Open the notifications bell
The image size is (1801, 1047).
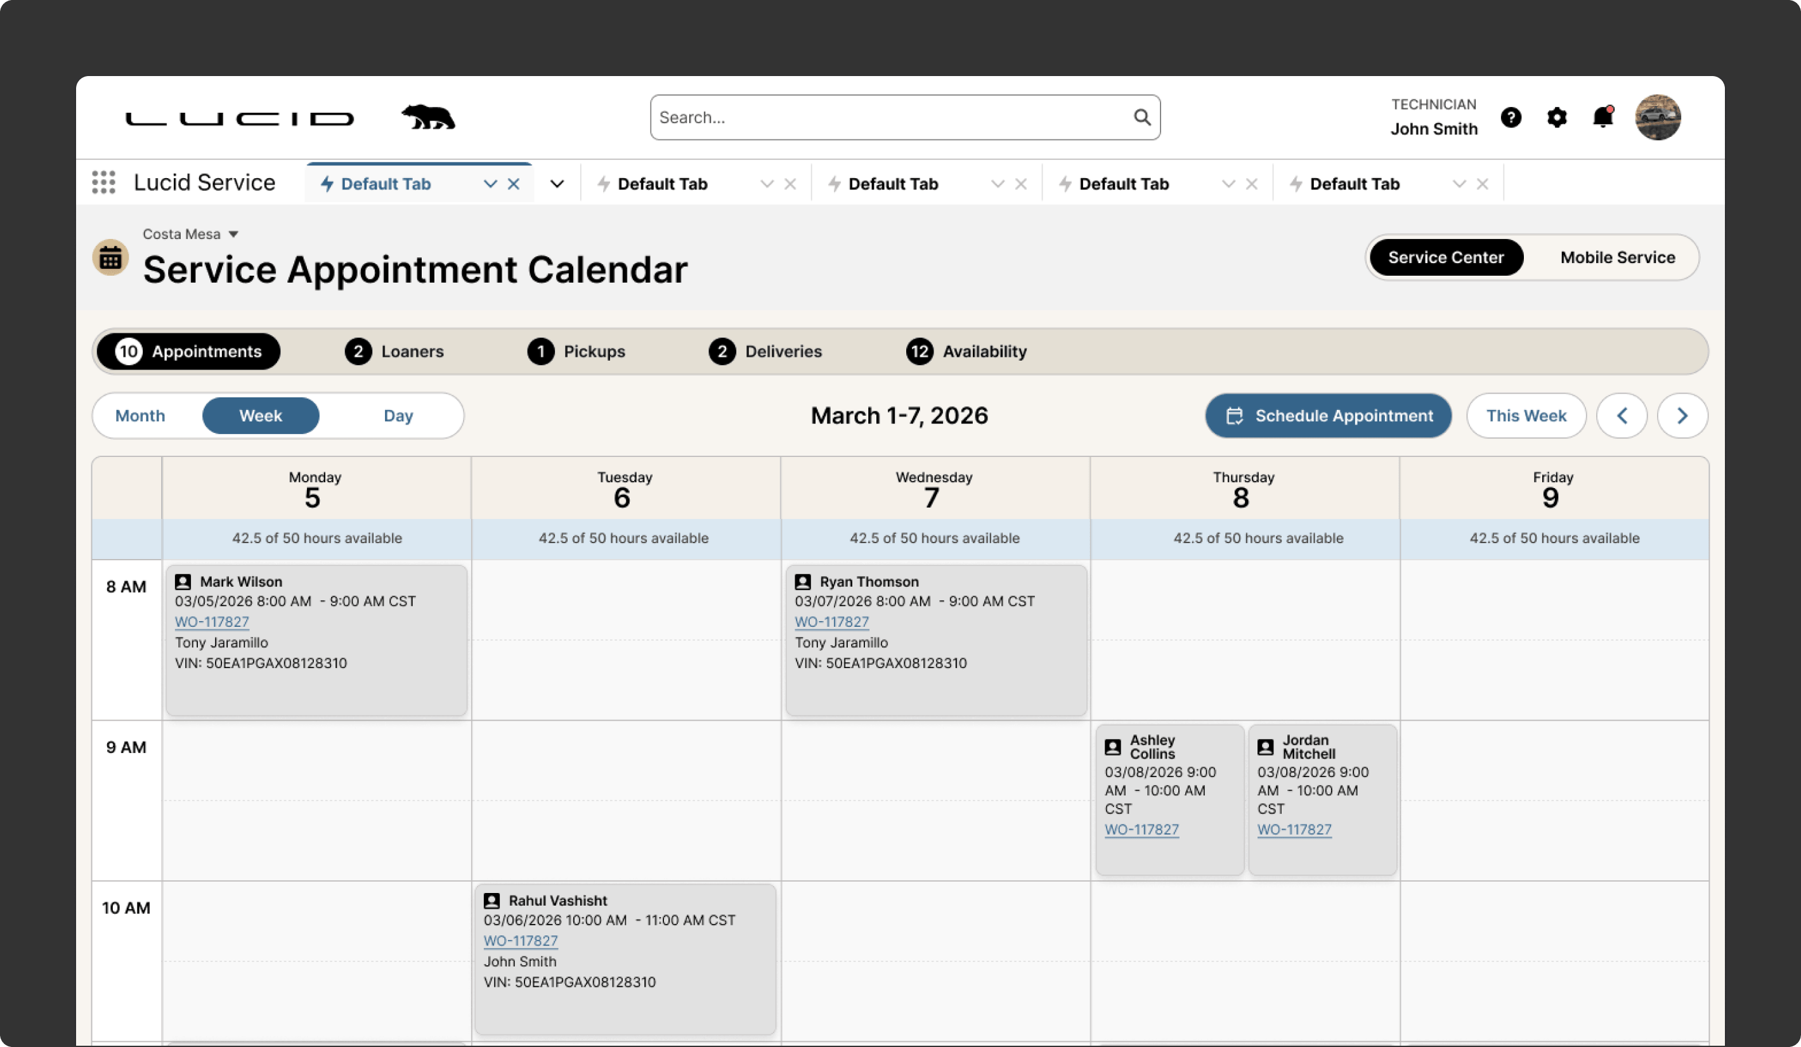pos(1603,117)
